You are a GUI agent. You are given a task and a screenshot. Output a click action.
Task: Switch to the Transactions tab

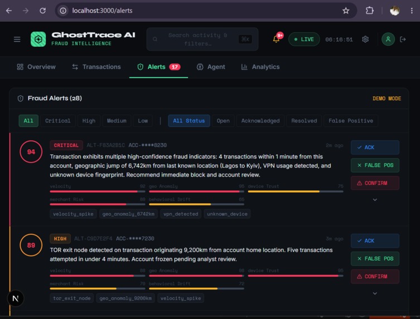coord(96,67)
